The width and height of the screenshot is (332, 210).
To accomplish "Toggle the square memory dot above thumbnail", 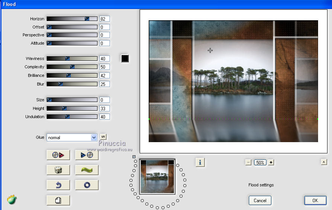I will pos(134,157).
